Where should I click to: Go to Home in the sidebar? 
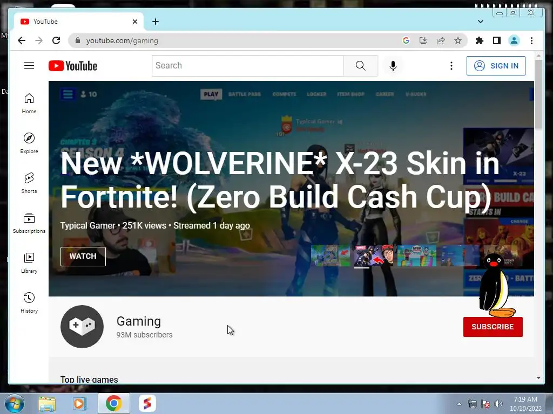coord(29,103)
